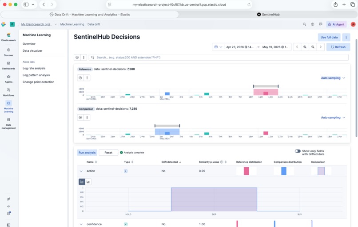The width and height of the screenshot is (358, 227).
Task: Go to next time window
Action: click(x=321, y=47)
